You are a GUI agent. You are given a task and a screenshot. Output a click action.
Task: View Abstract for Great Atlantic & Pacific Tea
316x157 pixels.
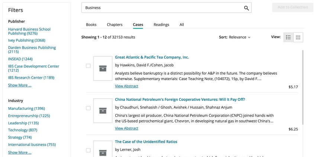coord(126,86)
